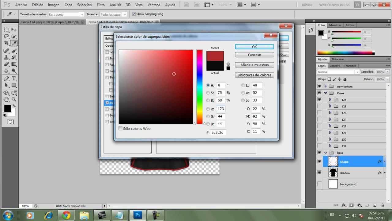Collapse the base group
Screen dimensions: 392x221
pyautogui.click(x=326, y=153)
